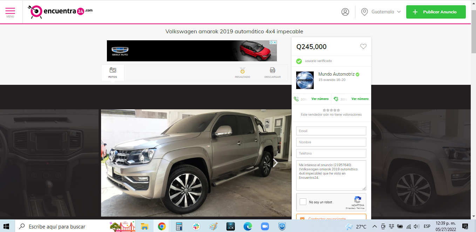Image resolution: width=476 pixels, height=232 pixels.
Task: Switch to Google Chrome in the taskbar
Action: pyautogui.click(x=162, y=226)
